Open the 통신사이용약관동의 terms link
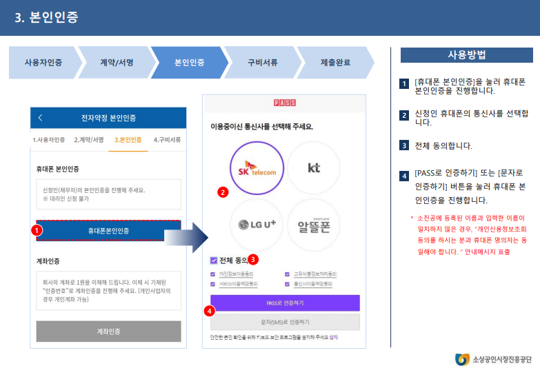 point(312,284)
